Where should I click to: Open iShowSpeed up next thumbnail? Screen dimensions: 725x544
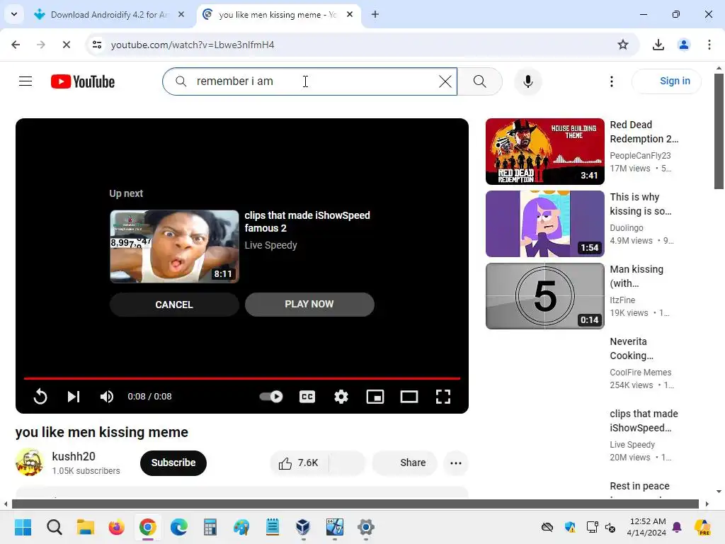[174, 246]
